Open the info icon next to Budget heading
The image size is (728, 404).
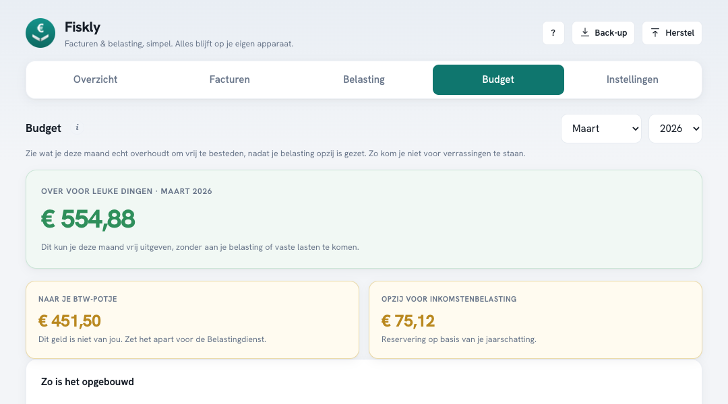click(x=77, y=127)
